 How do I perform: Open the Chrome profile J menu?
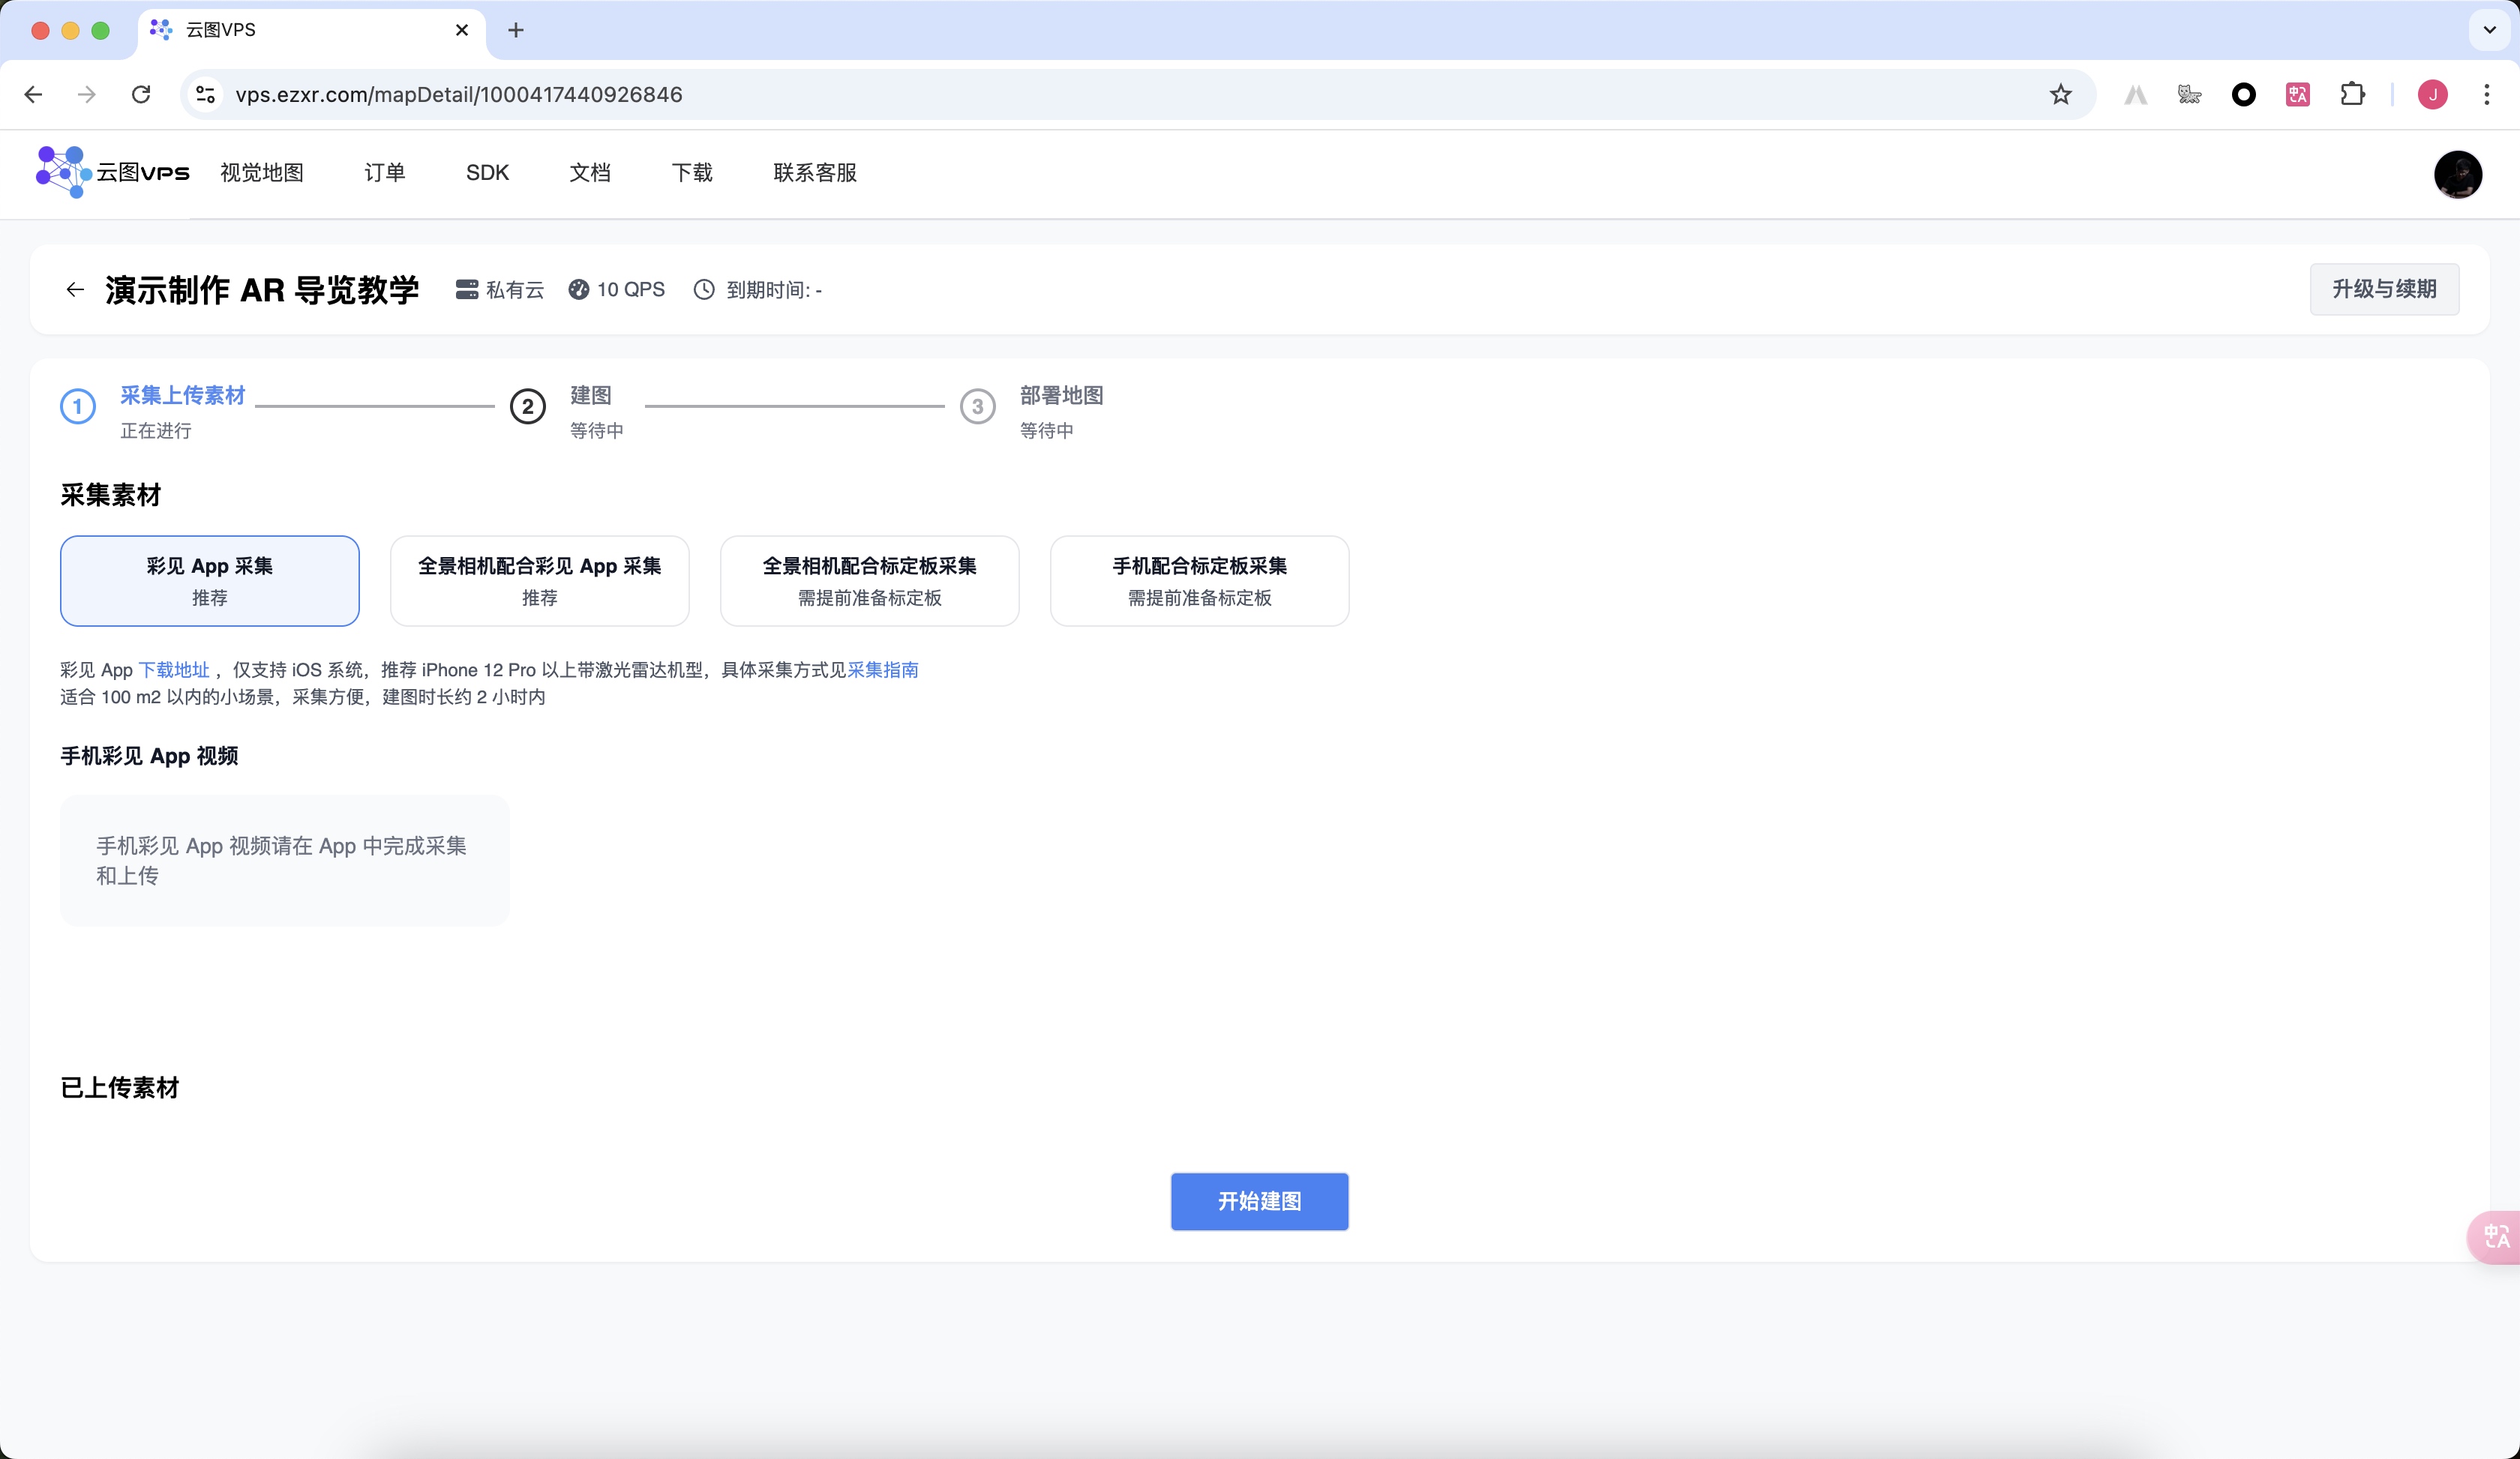2432,95
